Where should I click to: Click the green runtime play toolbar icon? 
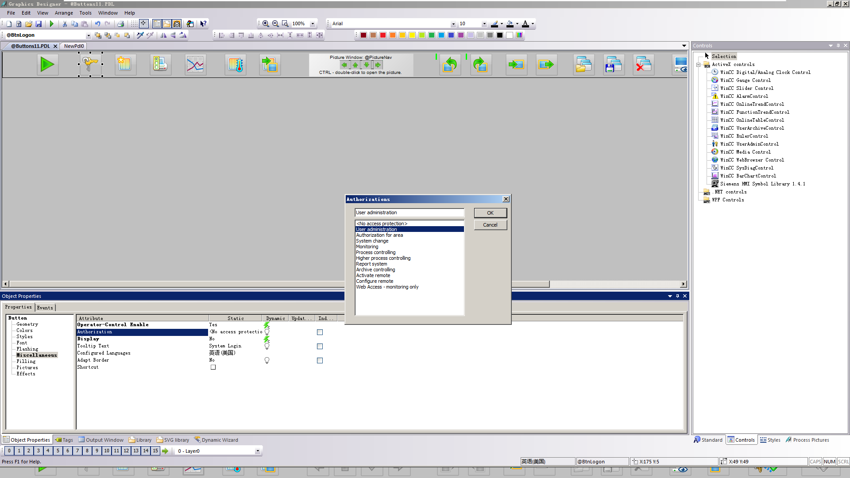coord(51,24)
